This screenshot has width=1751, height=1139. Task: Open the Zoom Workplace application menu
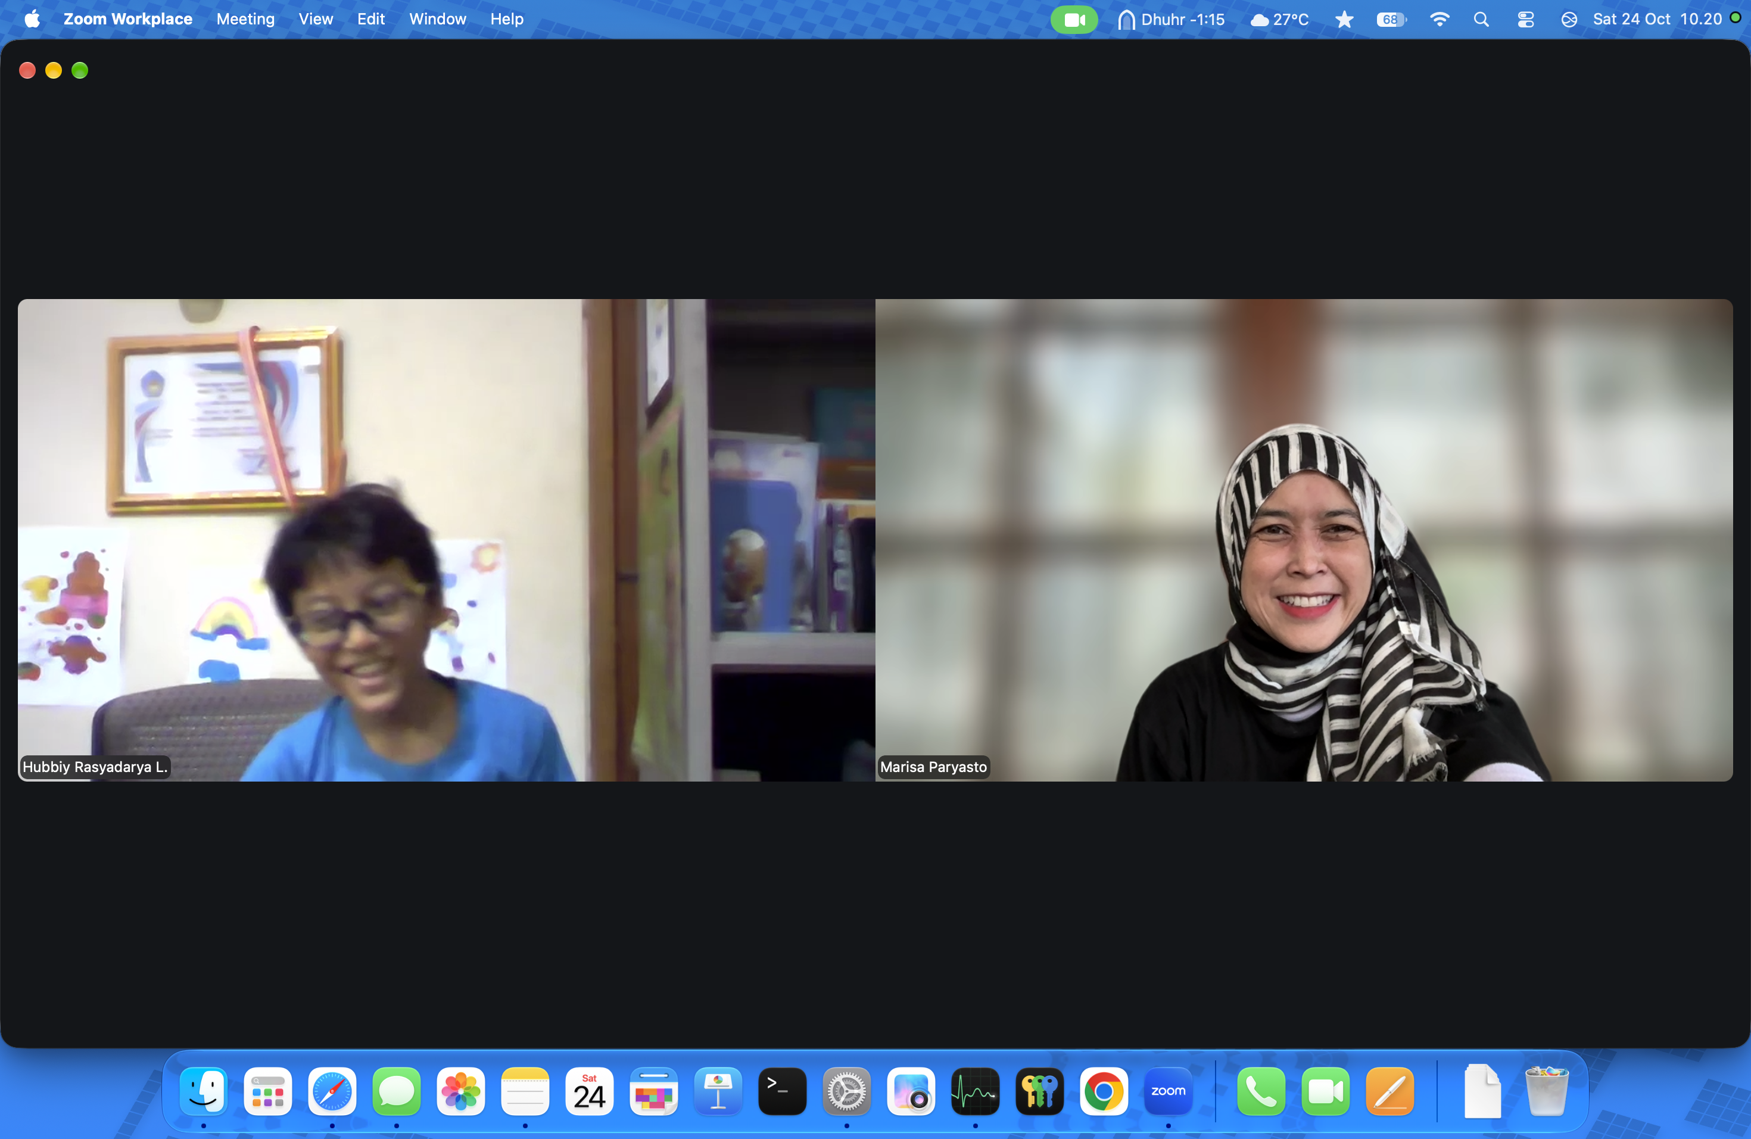(128, 19)
